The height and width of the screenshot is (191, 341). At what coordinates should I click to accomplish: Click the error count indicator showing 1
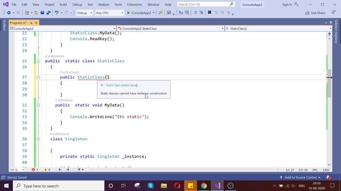(35, 170)
